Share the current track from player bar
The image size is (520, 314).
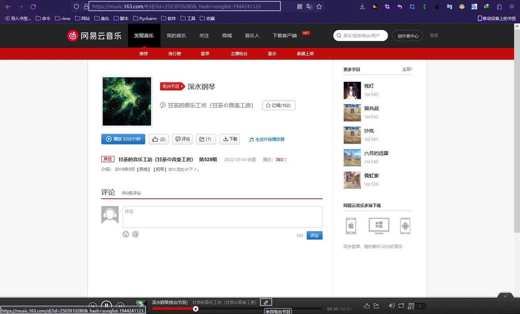[376, 306]
